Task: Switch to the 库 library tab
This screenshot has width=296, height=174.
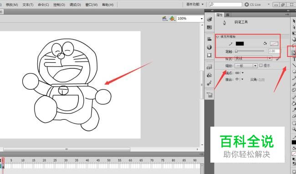Action: click(x=228, y=15)
